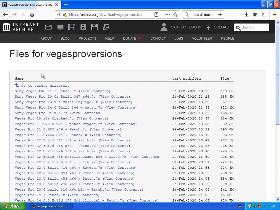
Task: Toggle the browser sidebar
Action: [264, 15]
